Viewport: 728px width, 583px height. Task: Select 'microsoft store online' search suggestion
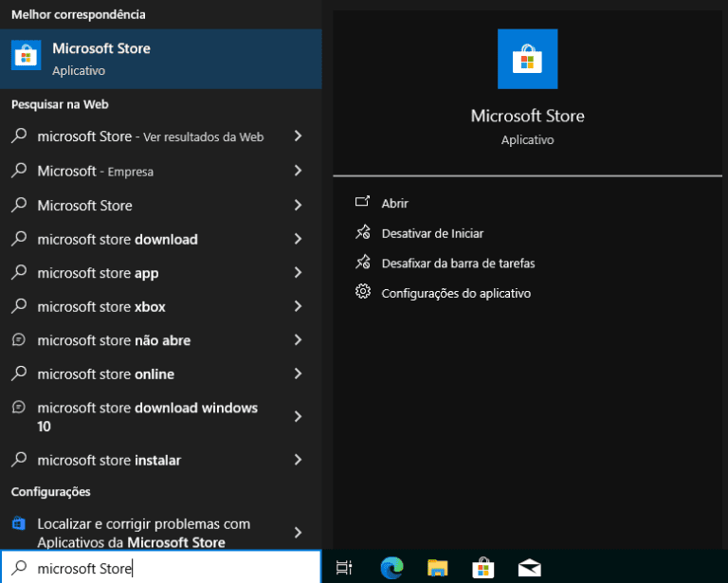tap(105, 374)
